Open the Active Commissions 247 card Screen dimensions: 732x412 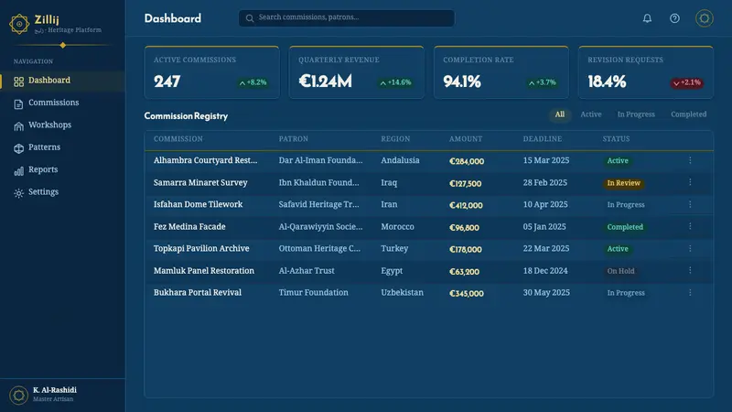(x=212, y=72)
